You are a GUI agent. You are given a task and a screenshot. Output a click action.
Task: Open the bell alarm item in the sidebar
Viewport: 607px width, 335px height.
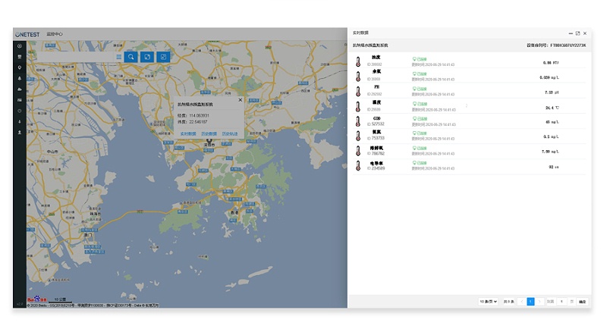pyautogui.click(x=20, y=78)
